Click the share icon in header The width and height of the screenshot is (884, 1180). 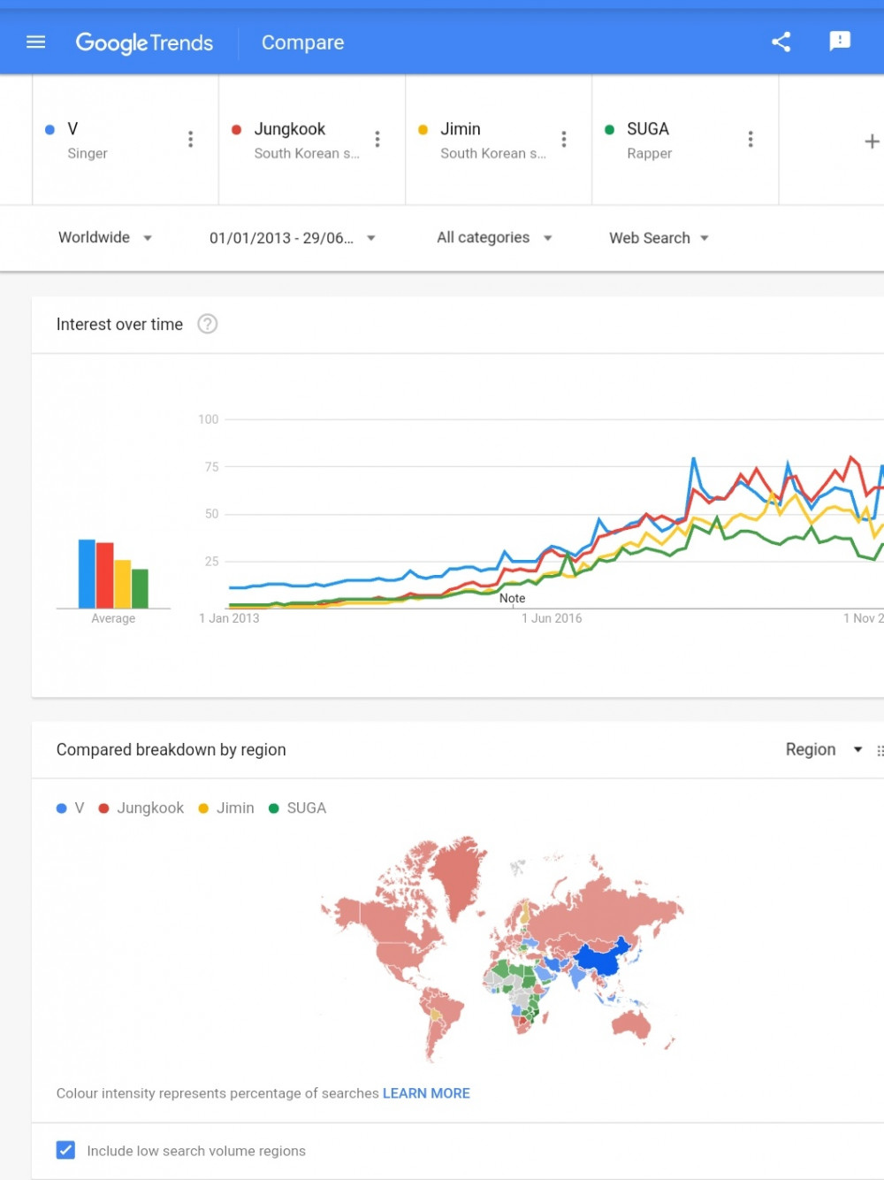tap(781, 42)
